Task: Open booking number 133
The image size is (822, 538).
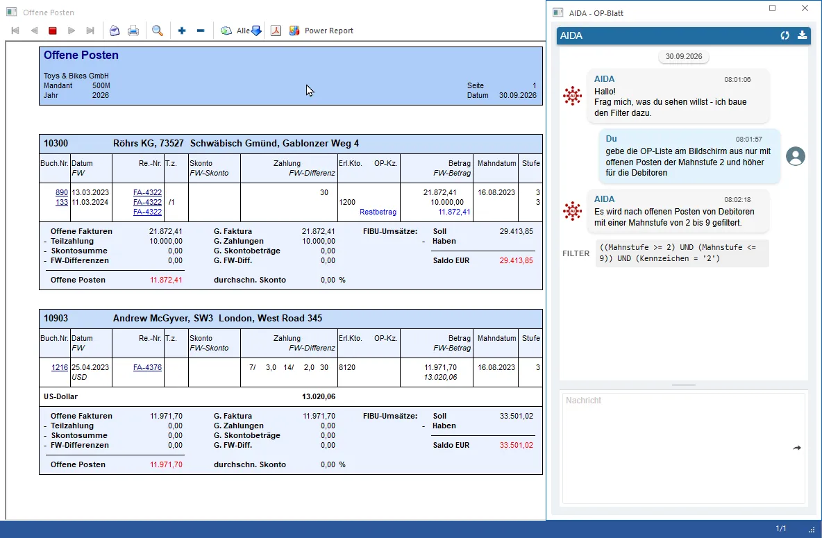Action: point(62,202)
